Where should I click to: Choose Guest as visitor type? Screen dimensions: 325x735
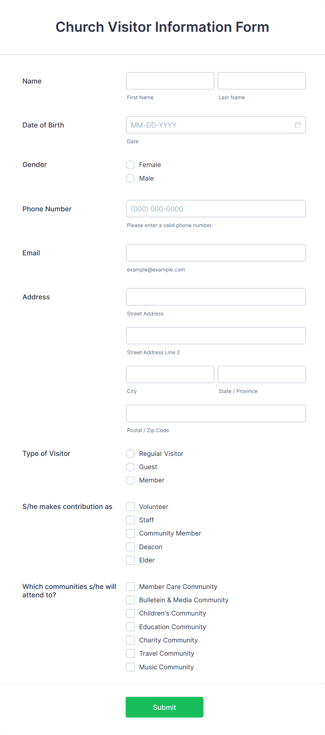(130, 467)
